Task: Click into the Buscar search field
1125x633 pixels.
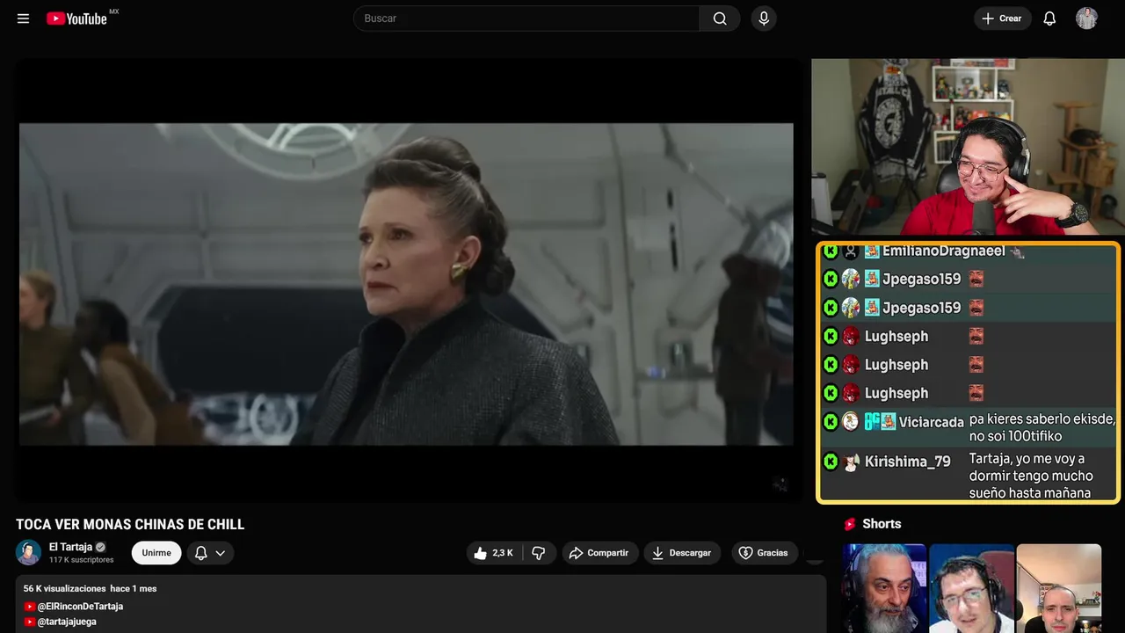Action: coord(526,18)
